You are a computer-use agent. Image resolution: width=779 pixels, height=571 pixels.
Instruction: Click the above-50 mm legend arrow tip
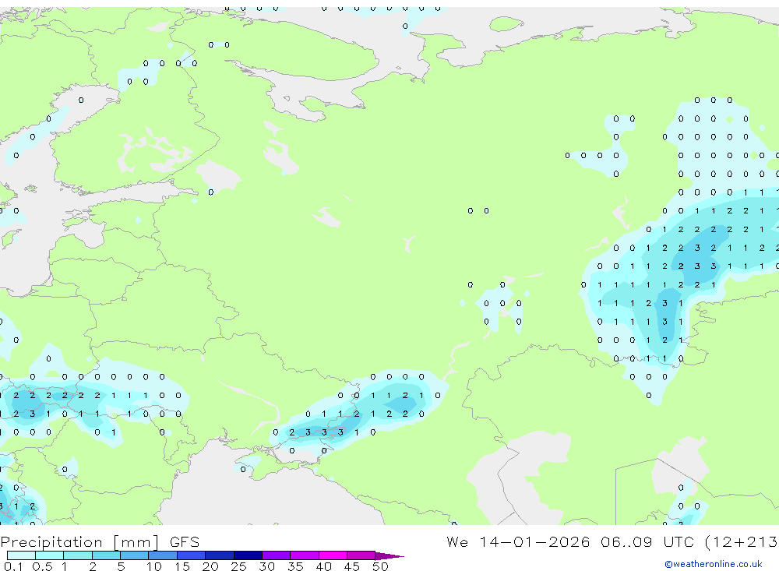(x=390, y=555)
